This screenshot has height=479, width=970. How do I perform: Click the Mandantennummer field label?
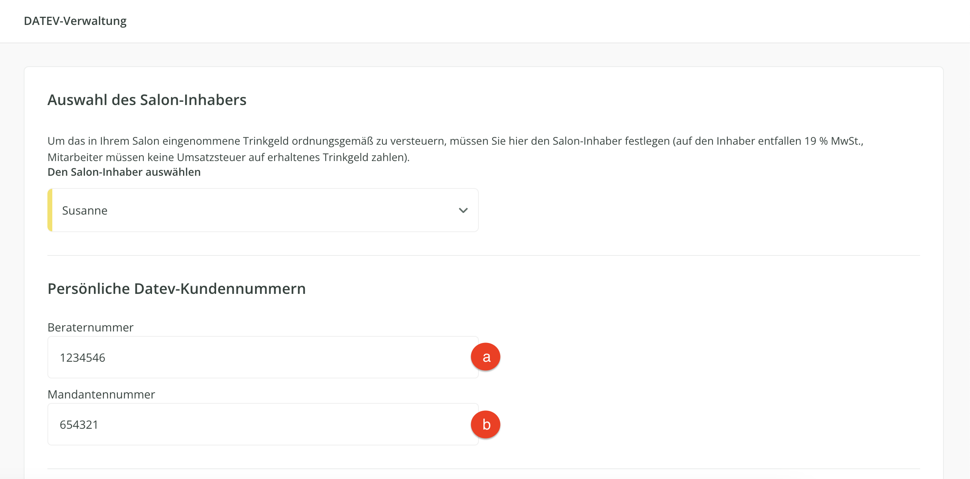(101, 394)
